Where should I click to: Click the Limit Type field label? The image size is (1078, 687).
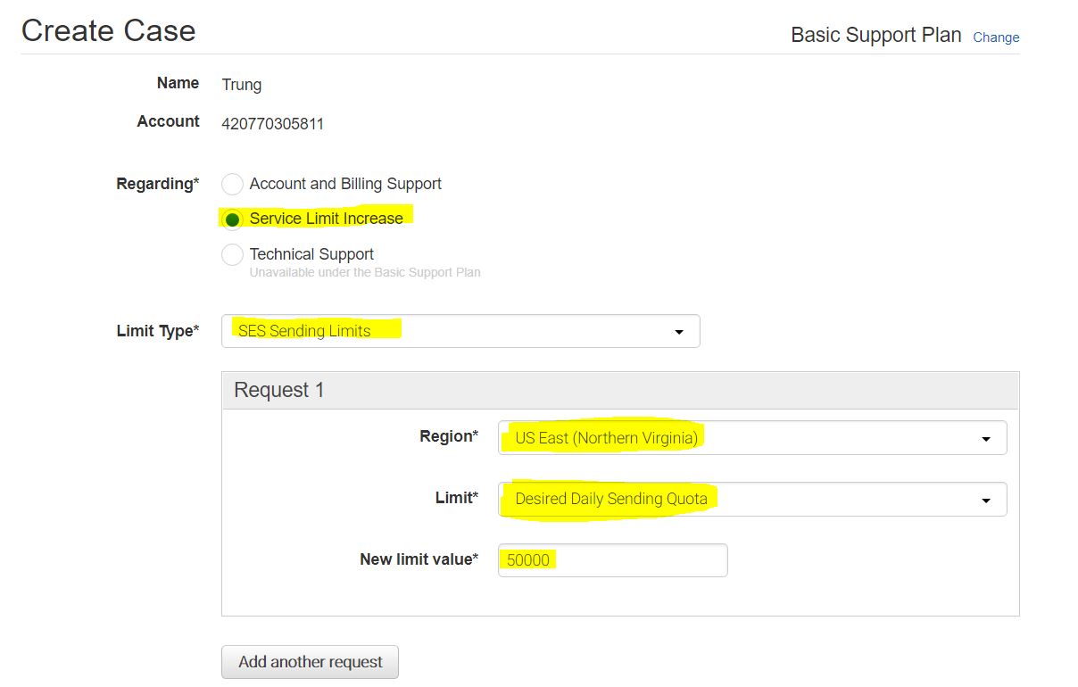[157, 331]
